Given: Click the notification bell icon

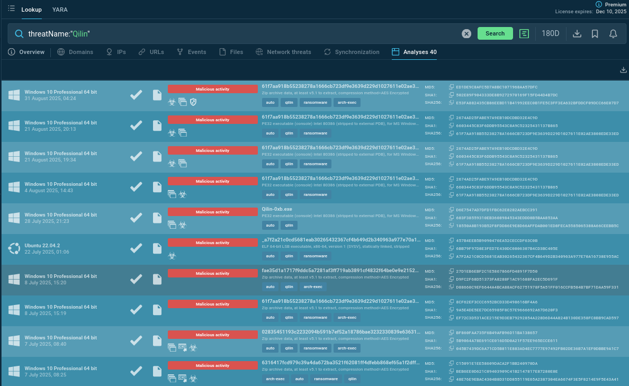Looking at the screenshot, I should click(x=613, y=33).
